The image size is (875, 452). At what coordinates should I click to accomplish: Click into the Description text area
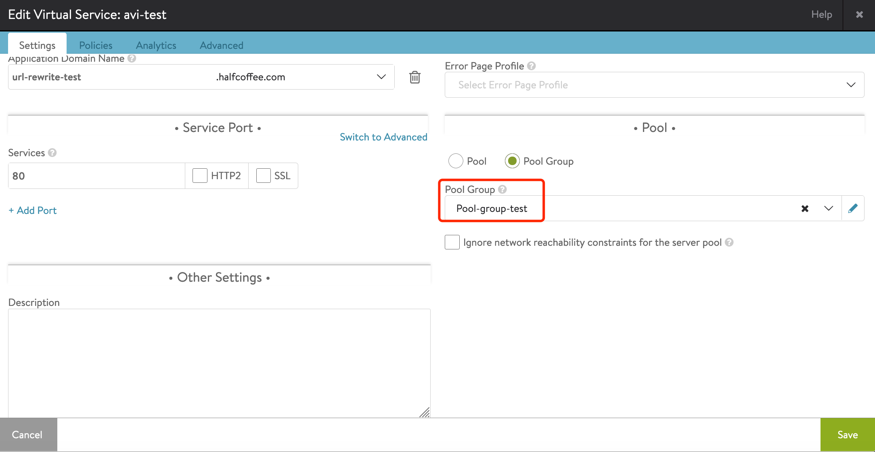click(x=219, y=363)
